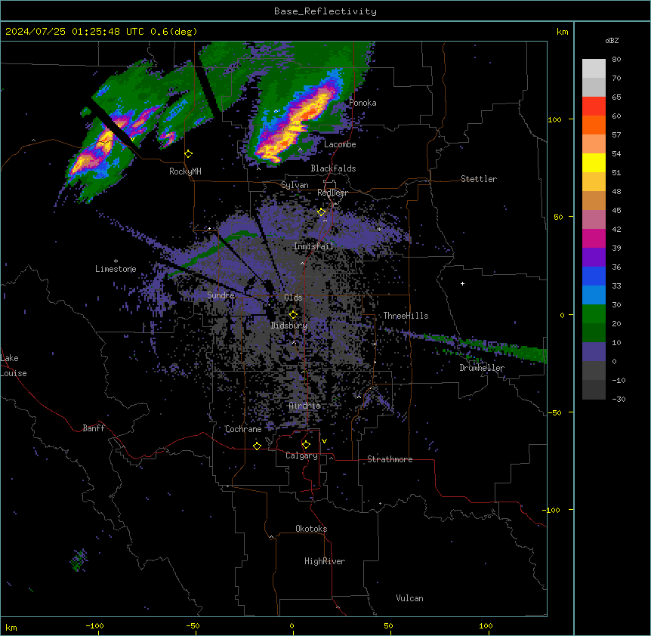Click the yellow diamond marker below Cochrane
This screenshot has width=651, height=636.
[x=257, y=446]
